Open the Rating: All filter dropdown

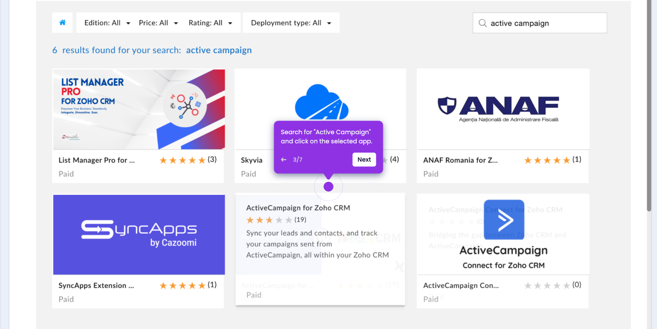pos(210,23)
